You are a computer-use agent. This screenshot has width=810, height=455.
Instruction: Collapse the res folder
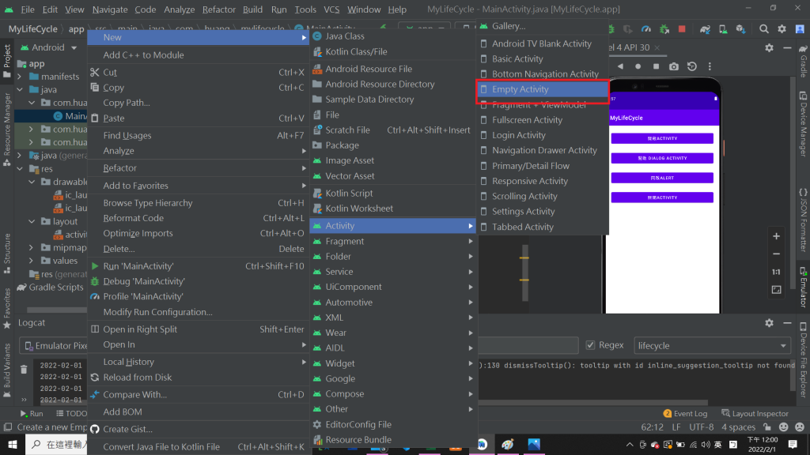20,169
